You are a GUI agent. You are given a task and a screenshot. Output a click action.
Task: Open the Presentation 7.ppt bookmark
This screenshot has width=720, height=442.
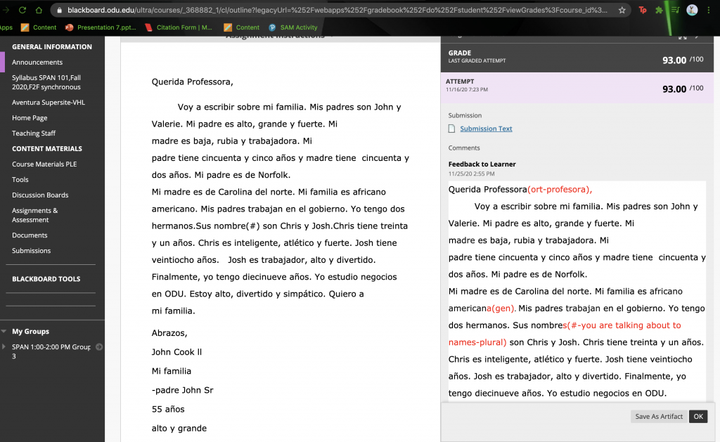[101, 27]
